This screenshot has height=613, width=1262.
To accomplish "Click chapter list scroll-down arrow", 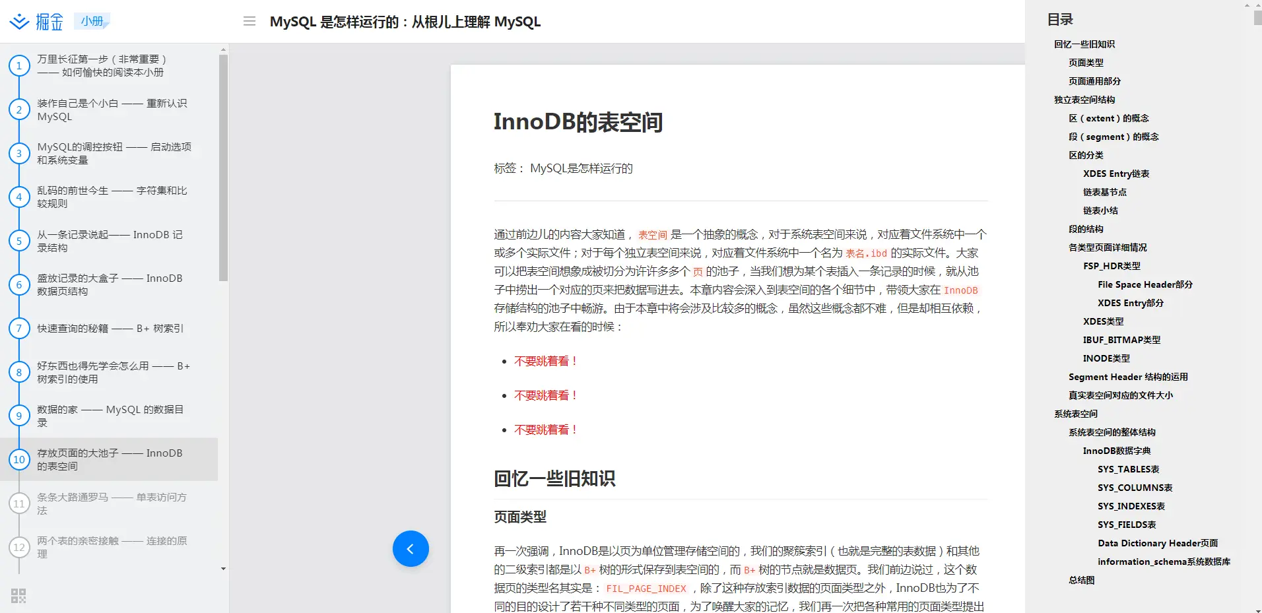I will [x=223, y=569].
